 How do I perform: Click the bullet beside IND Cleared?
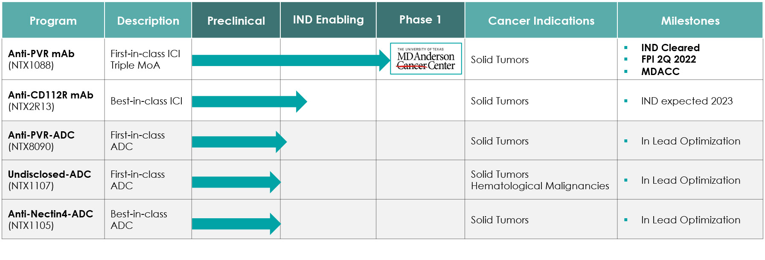point(626,48)
